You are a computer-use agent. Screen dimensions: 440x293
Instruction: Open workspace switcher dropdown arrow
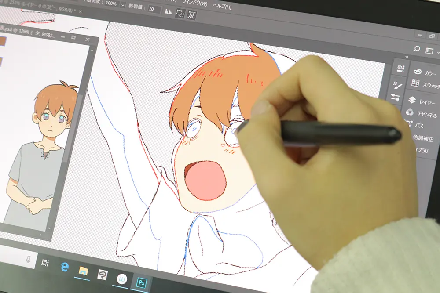click(x=438, y=53)
